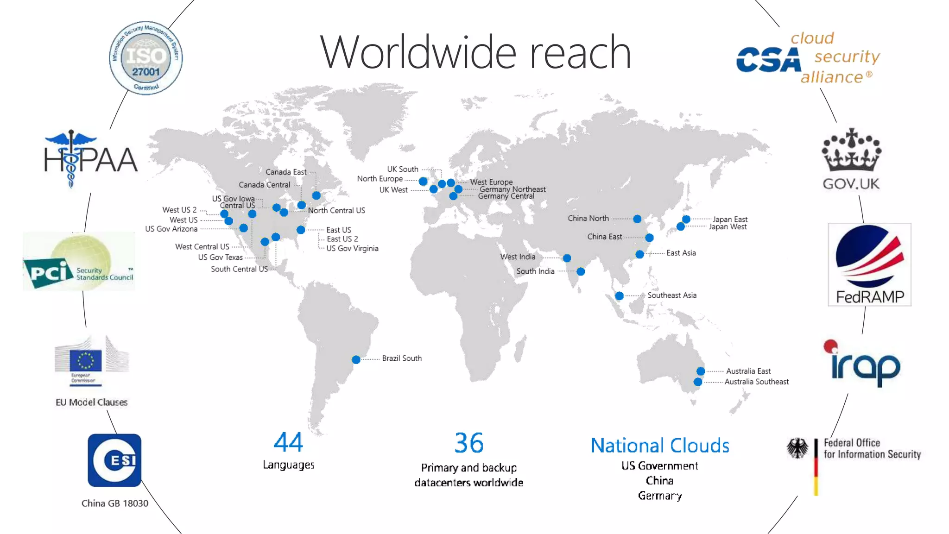949x534 pixels.
Task: Click the West Europe label
Action: pos(491,182)
